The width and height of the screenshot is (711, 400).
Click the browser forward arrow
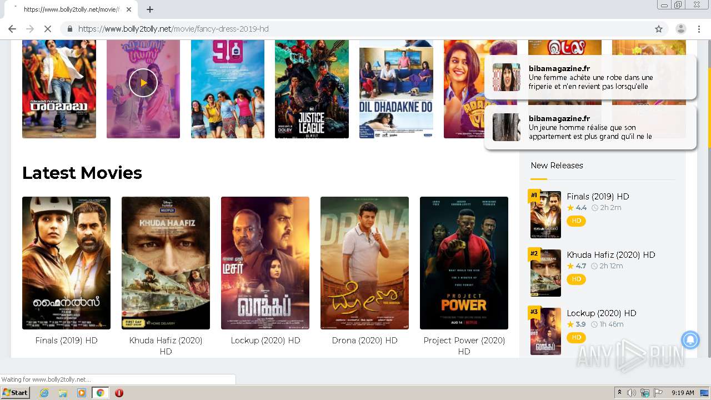[30, 29]
